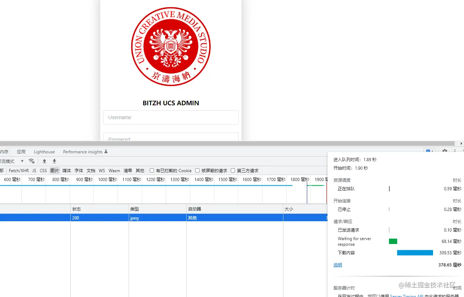Switch to the Lighthouse tab

[x=44, y=152]
